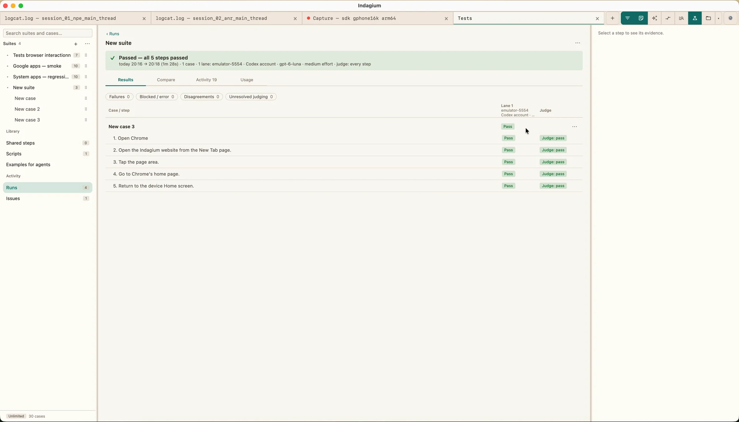Open Examples for agents
Image resolution: width=739 pixels, height=422 pixels.
click(x=48, y=164)
